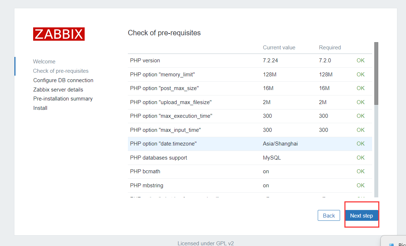Click 300 required value for max_input_time
Image resolution: width=406 pixels, height=246 pixels.
[324, 130]
